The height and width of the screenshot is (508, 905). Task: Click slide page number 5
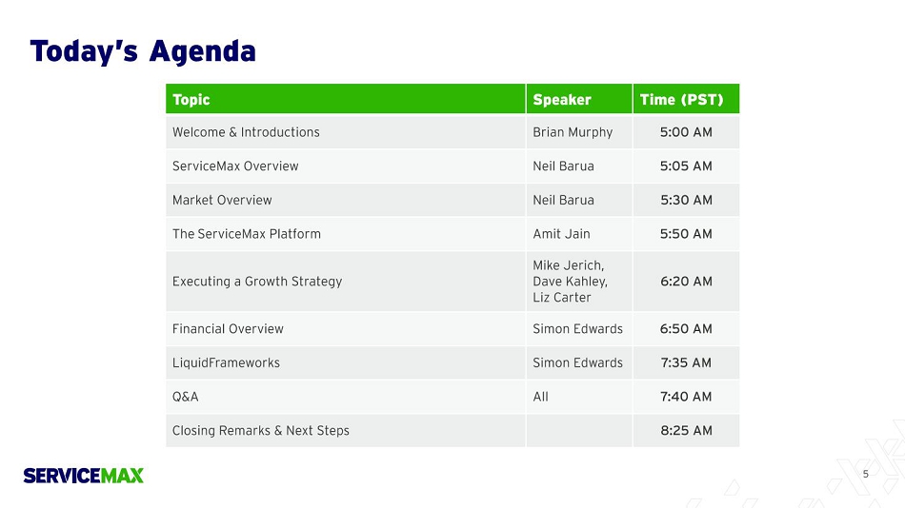(x=865, y=474)
